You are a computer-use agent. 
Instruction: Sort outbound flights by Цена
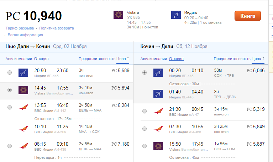[122, 59]
